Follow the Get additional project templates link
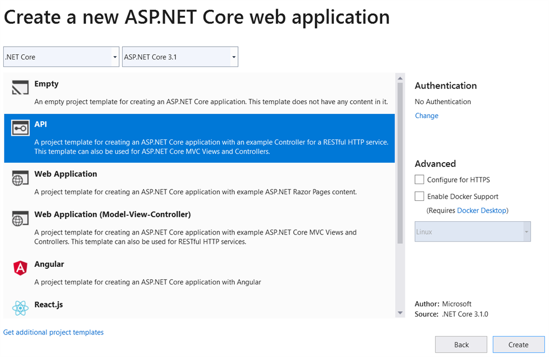 point(54,332)
